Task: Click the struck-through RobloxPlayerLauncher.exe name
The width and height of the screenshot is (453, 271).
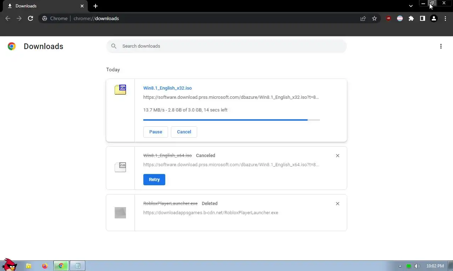Action: [170, 204]
